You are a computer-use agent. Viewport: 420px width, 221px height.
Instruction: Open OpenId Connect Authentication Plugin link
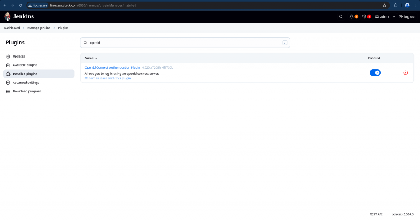click(x=112, y=68)
